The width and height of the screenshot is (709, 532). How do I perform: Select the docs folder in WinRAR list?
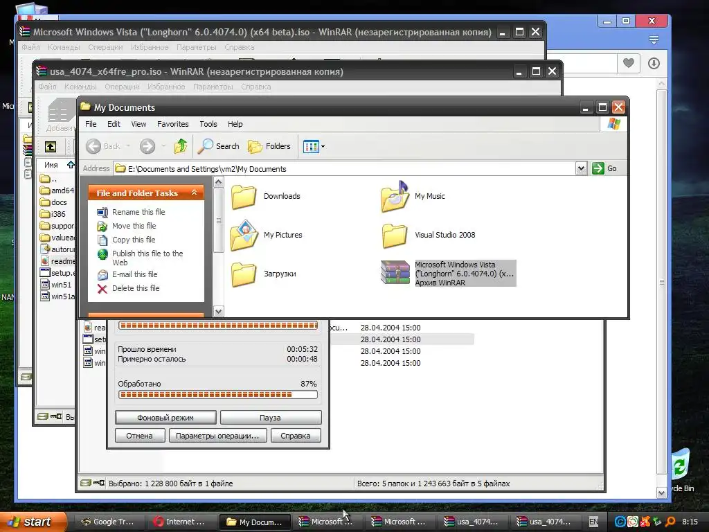[x=53, y=202]
